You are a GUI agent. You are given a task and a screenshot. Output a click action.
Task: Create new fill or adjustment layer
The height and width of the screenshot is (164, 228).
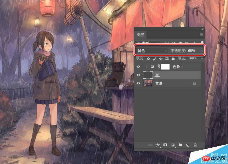click(172, 145)
